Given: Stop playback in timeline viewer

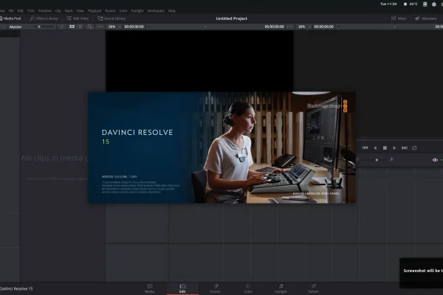Looking at the screenshot, I should [x=385, y=147].
